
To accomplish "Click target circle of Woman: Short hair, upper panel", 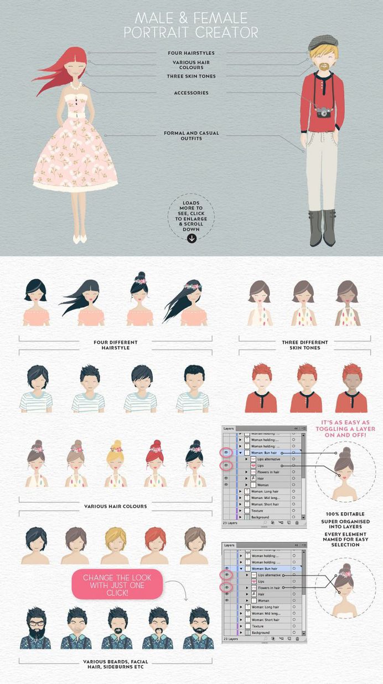I will (293, 505).
